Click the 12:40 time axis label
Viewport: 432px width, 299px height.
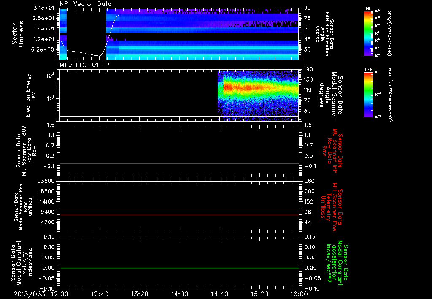[x=100, y=294]
